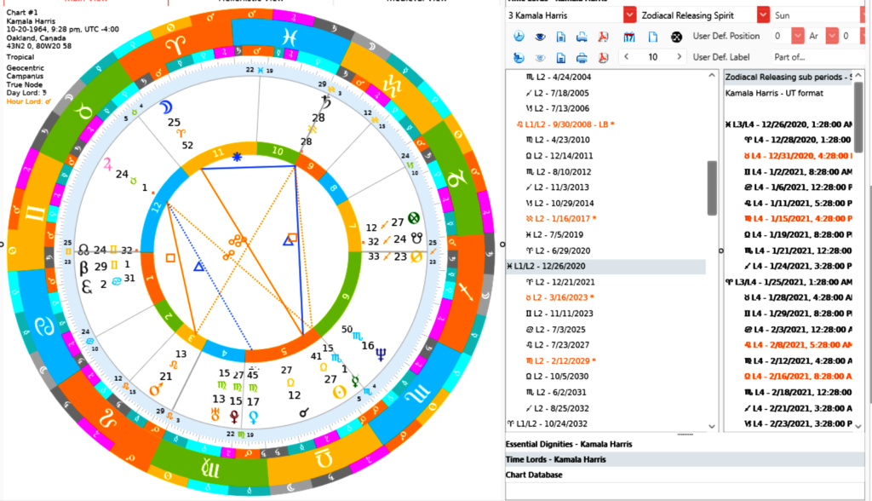Click the Pisces sign on the outer ring

(x=290, y=37)
